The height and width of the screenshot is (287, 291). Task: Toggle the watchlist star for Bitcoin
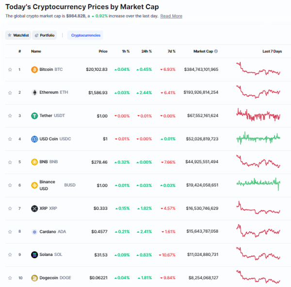coord(10,70)
